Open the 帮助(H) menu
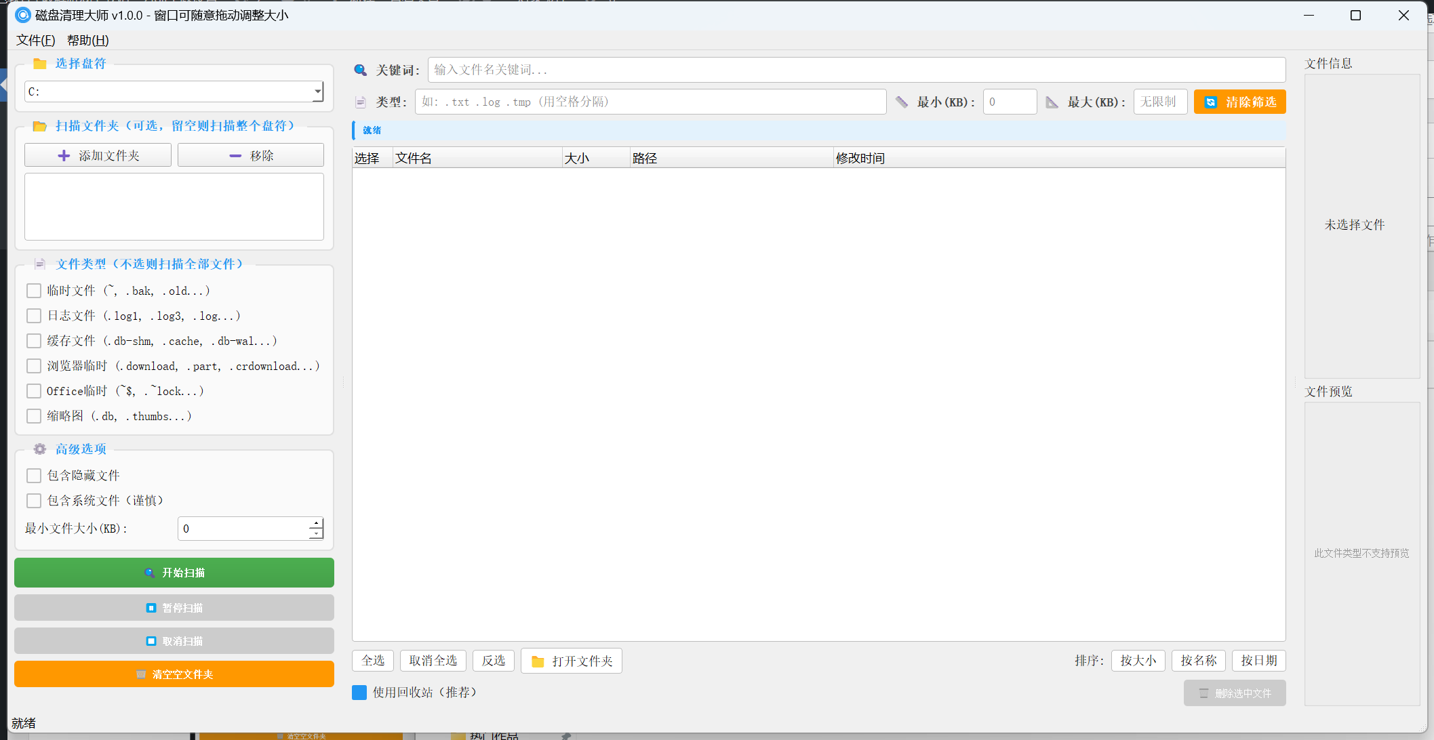This screenshot has height=740, width=1434. click(x=87, y=41)
